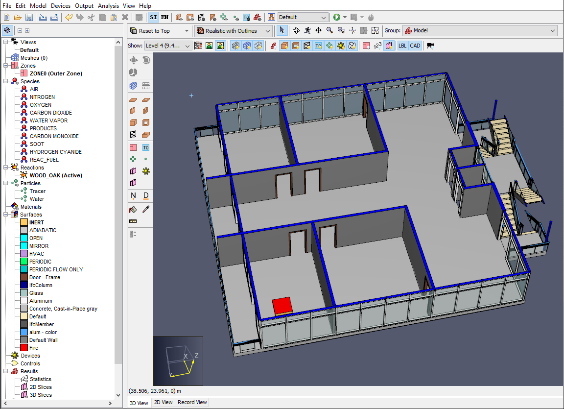Fit the scene to view
Screen dimensions: 564x409
(375, 30)
